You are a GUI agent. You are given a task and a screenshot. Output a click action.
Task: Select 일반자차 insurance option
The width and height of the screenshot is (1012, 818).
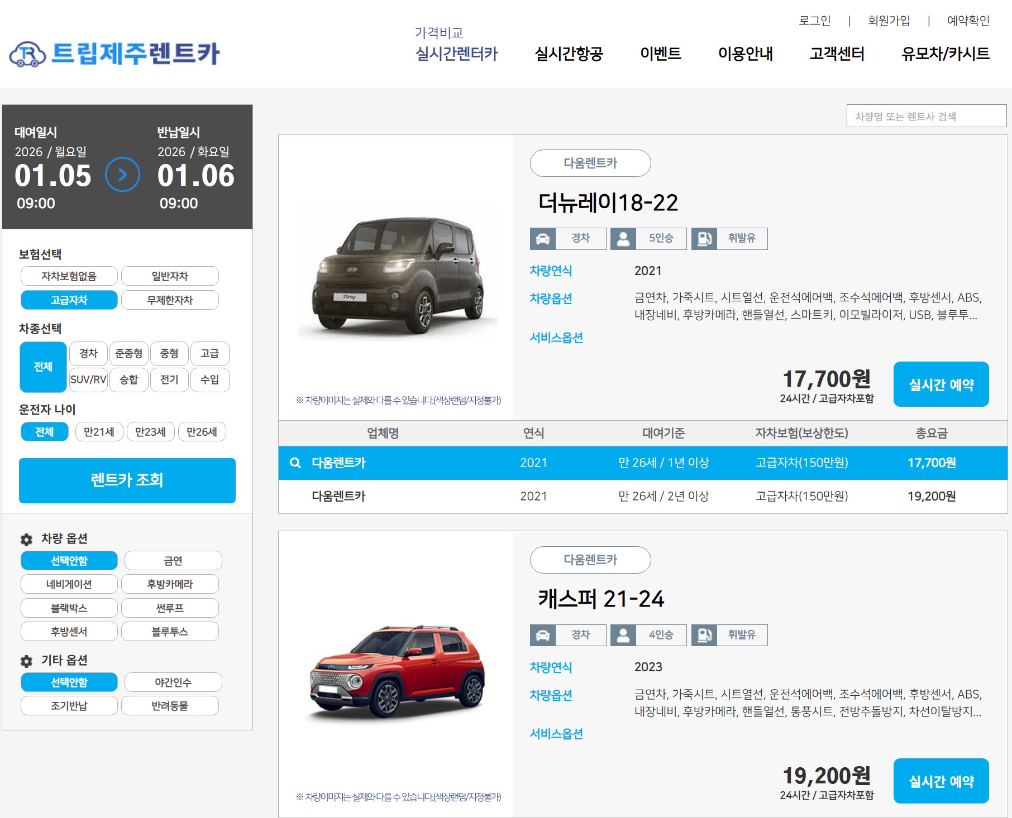(170, 276)
